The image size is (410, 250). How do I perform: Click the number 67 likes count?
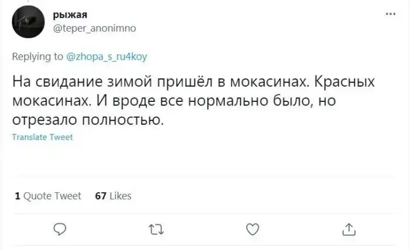100,196
